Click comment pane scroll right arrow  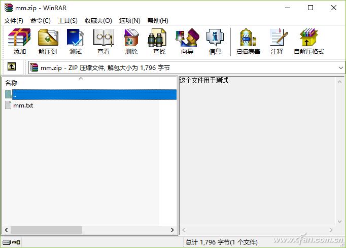(x=331, y=230)
